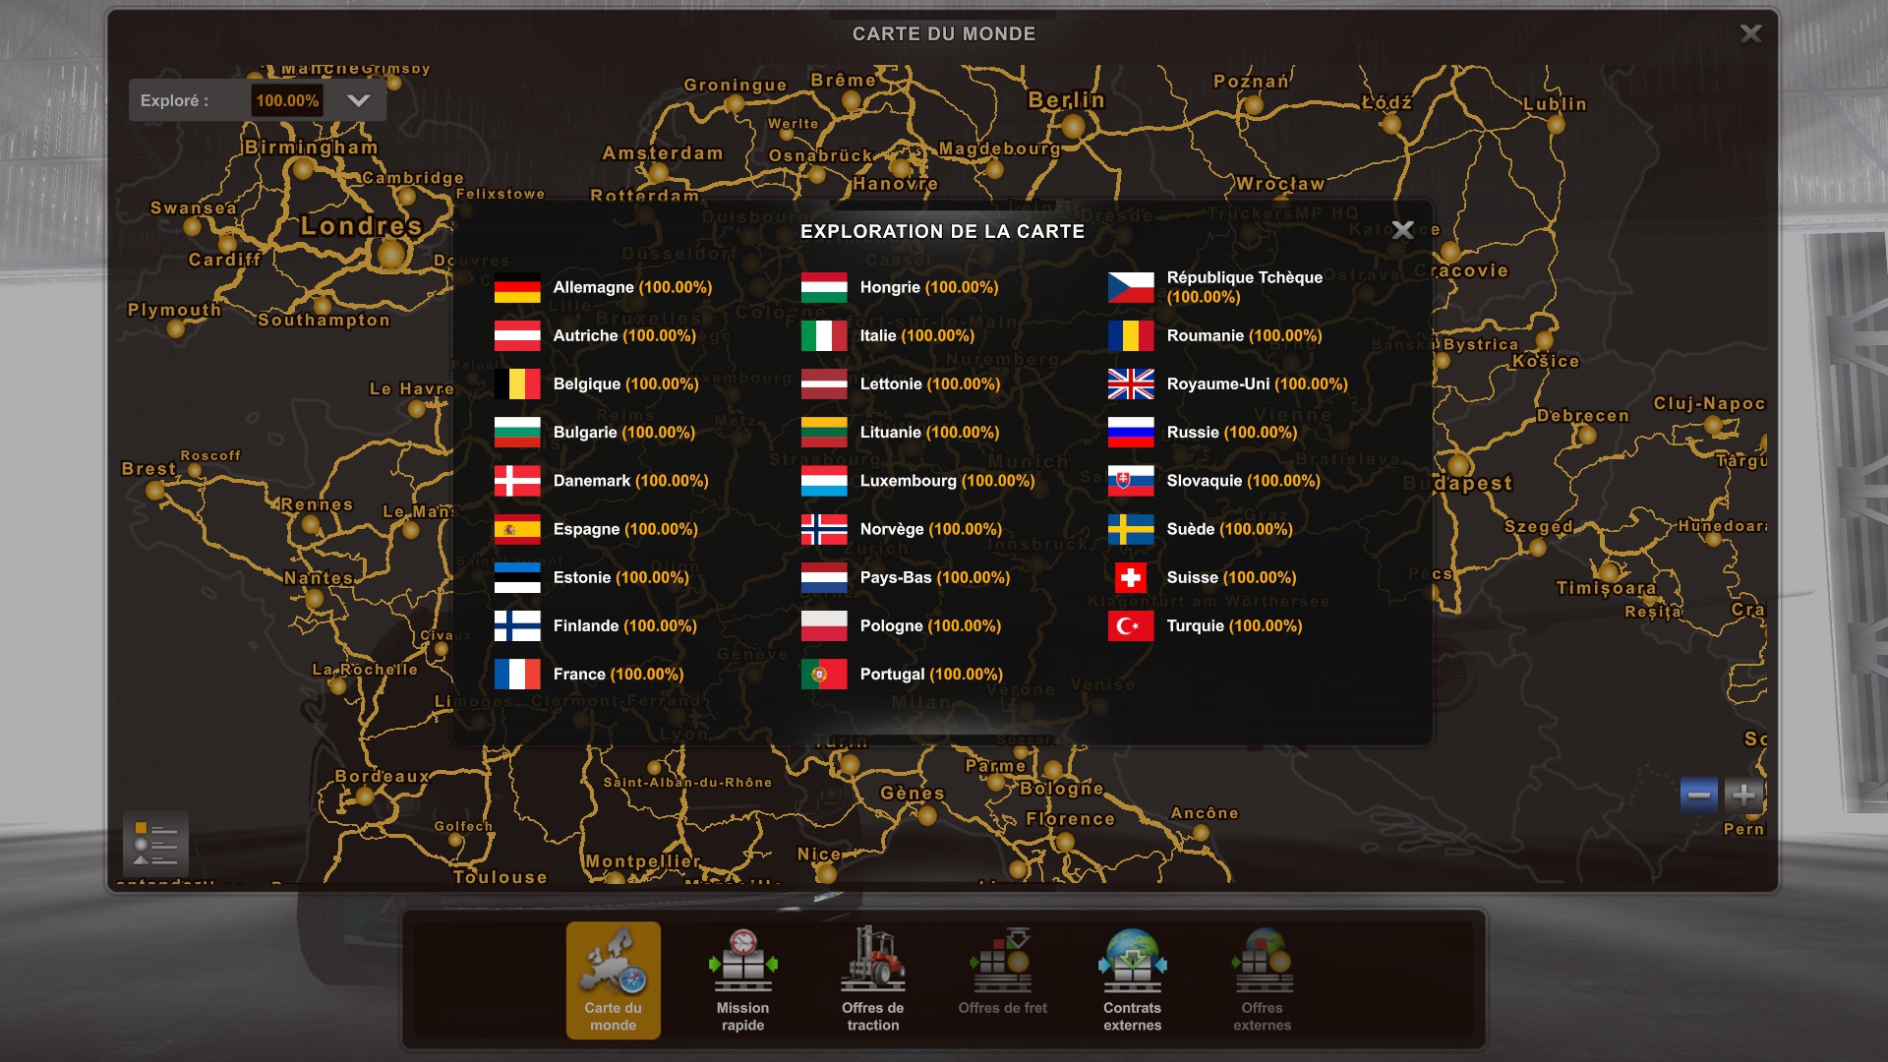Click the Poznań city marker on map
Screen dimensions: 1888x1062
tap(1254, 106)
